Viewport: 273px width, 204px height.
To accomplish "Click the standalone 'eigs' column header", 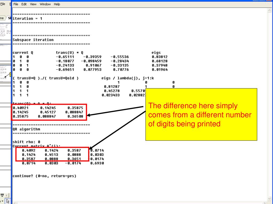I will pyautogui.click(x=156, y=53).
